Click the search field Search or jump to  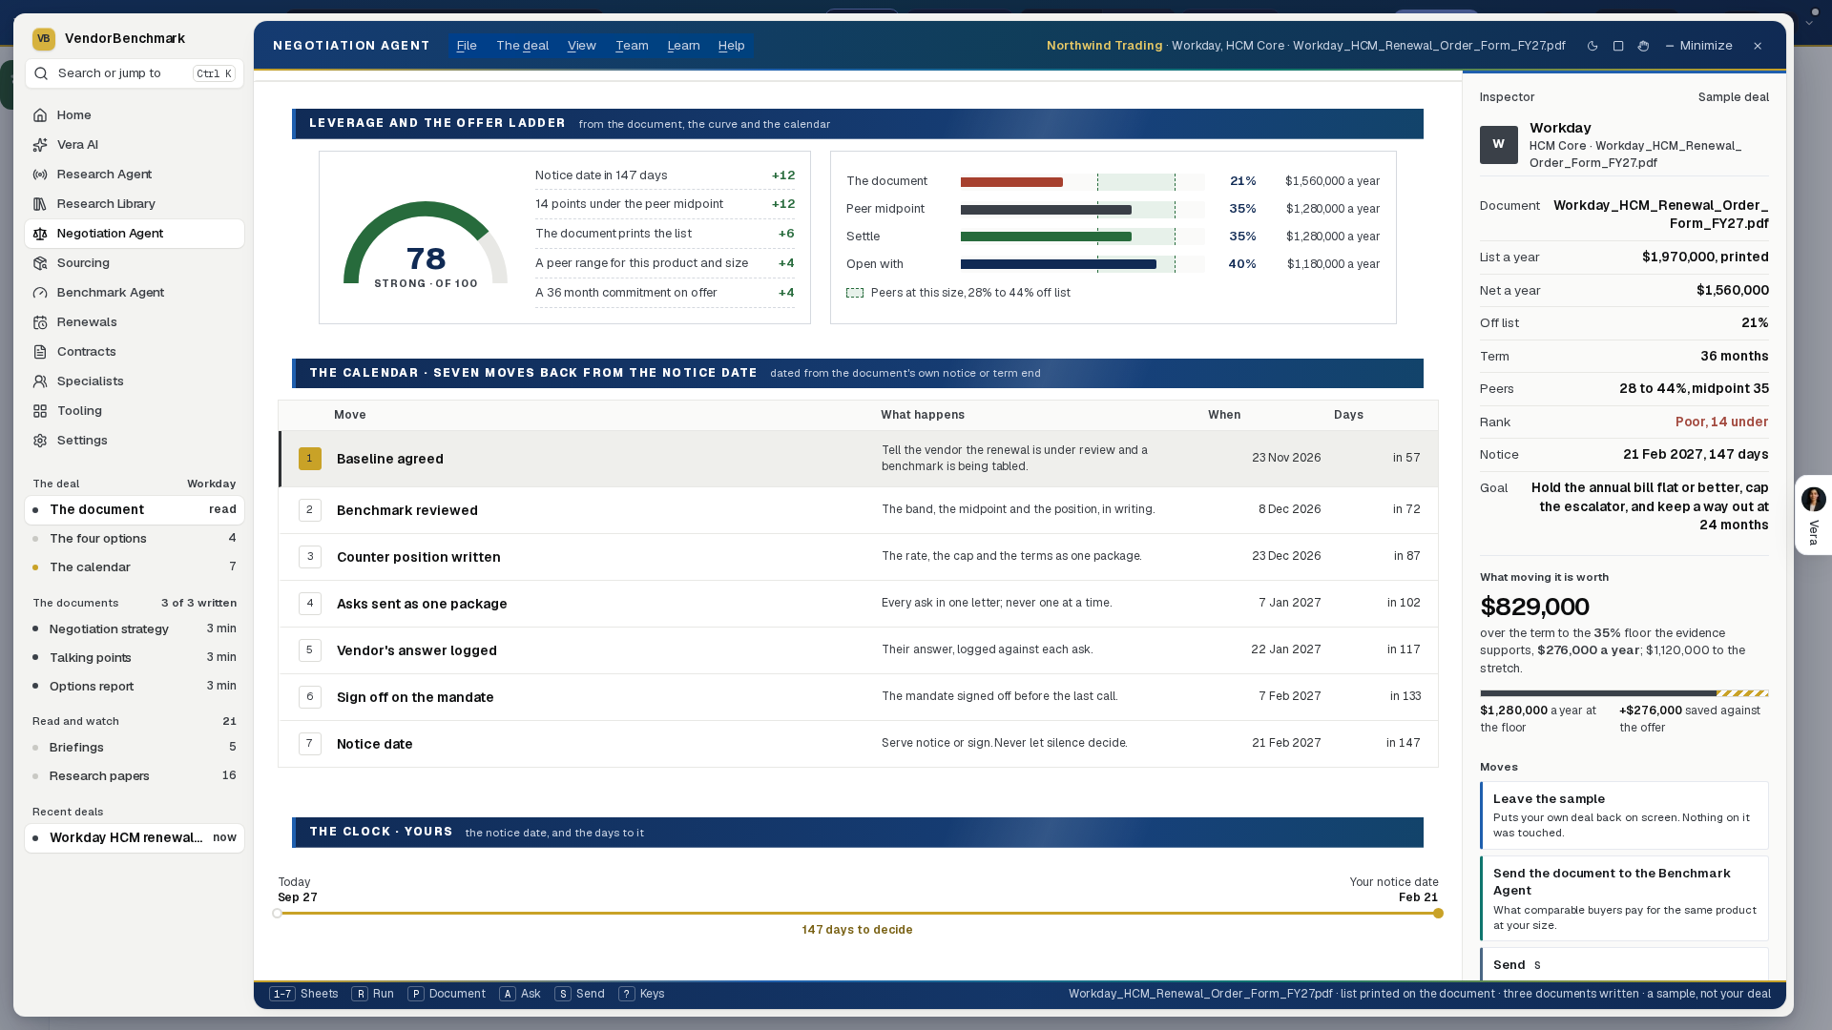[x=135, y=73]
